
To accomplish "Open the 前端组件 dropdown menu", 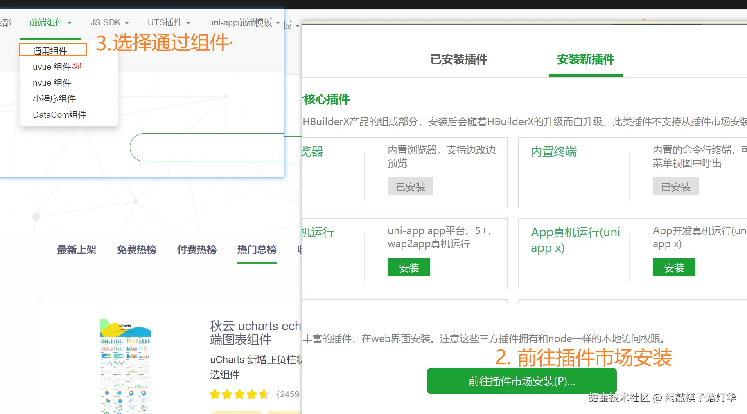I will [x=50, y=22].
